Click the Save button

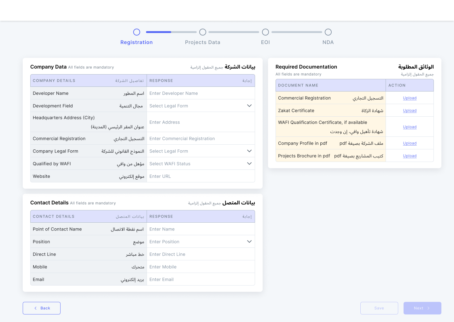pos(379,308)
